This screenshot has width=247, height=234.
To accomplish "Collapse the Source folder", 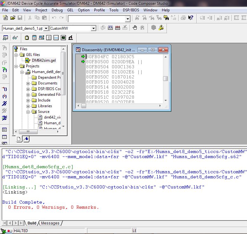I will pyautogui.click(x=28, y=112).
